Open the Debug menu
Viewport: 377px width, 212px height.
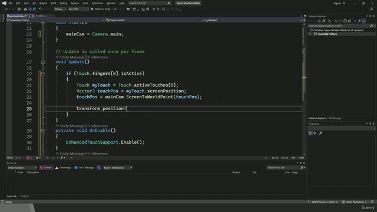coord(64,3)
